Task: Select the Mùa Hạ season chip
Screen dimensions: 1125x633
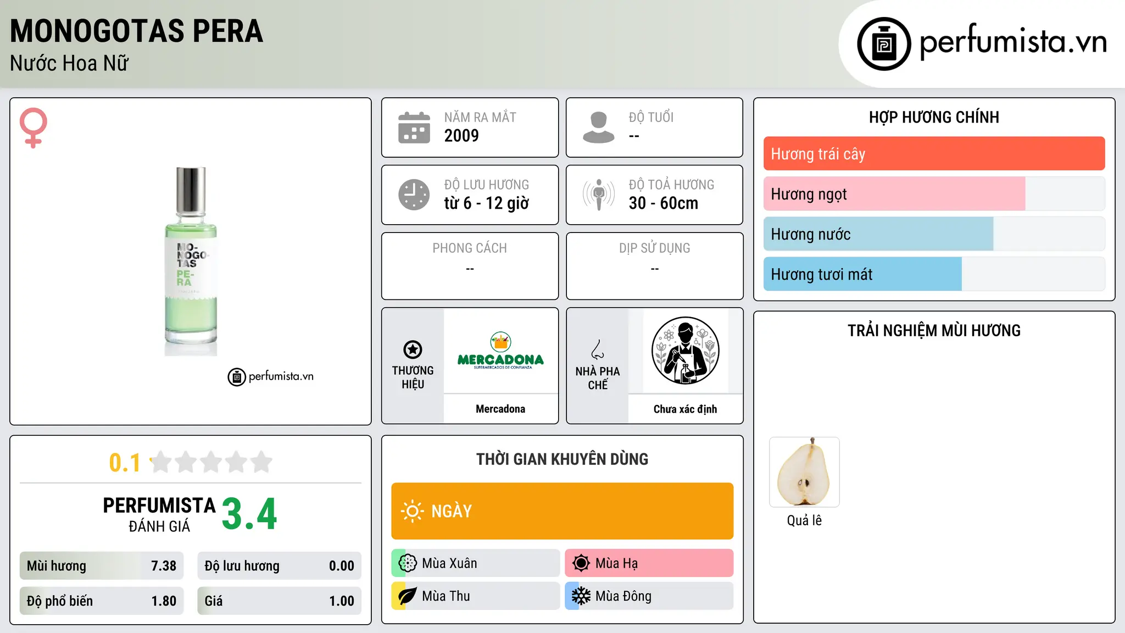Action: [649, 563]
